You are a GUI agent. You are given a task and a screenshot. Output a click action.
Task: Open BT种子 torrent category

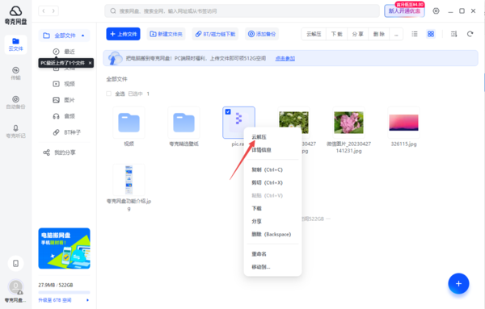coord(66,132)
